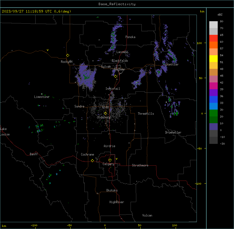Viewport: 234px width, 229px height.
Task: Select the RedDeer city label
Action: pos(119,69)
